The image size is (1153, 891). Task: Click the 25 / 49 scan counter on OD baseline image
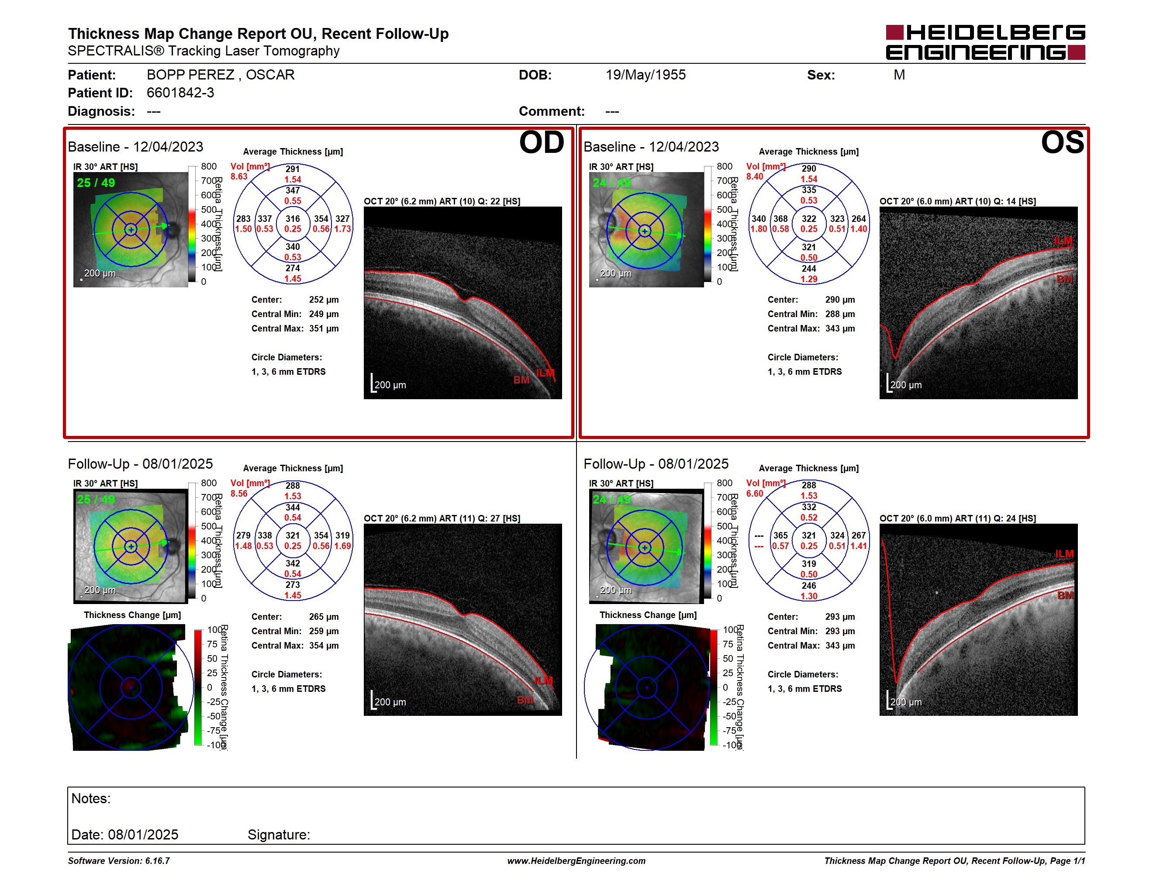pyautogui.click(x=96, y=183)
